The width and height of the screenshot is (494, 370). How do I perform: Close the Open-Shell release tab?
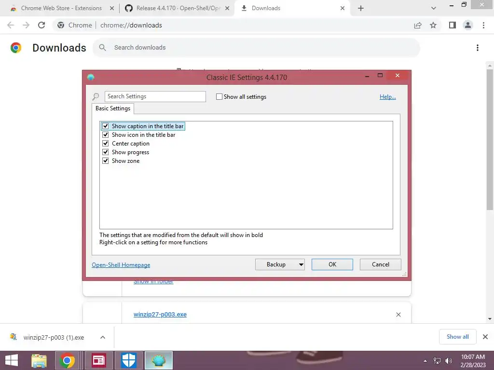click(227, 8)
